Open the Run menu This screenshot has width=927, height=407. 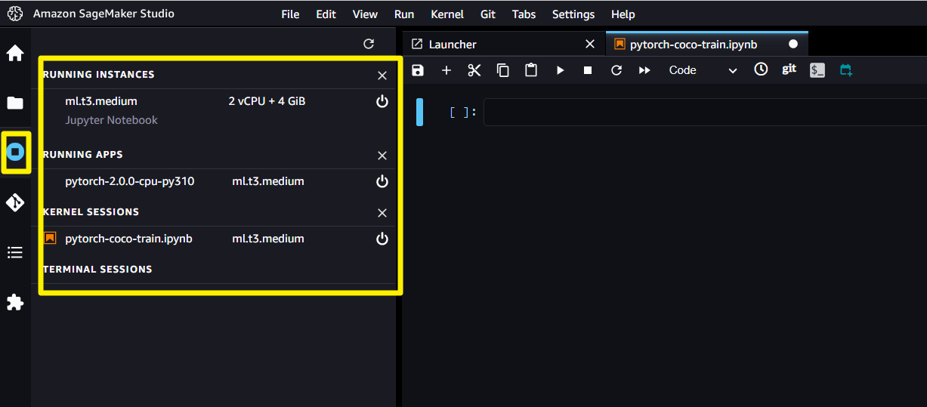point(404,14)
